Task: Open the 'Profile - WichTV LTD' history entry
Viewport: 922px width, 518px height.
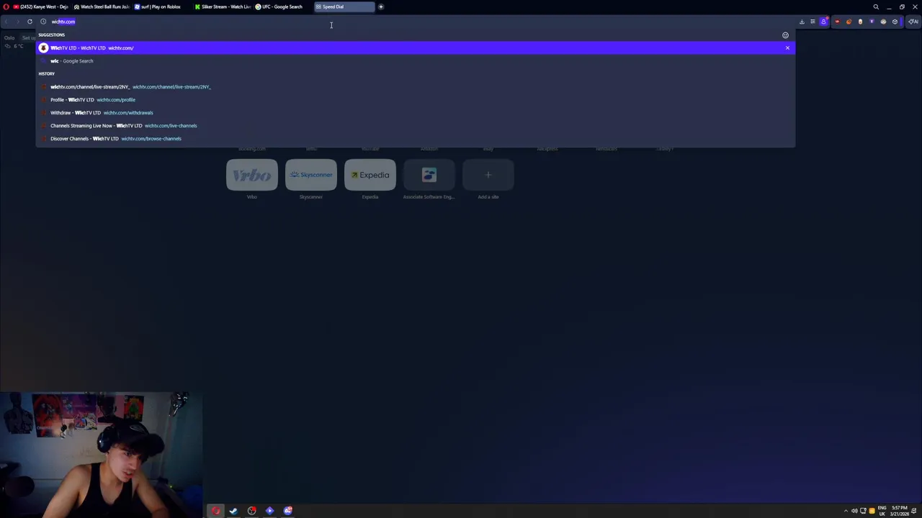Action: click(x=416, y=99)
